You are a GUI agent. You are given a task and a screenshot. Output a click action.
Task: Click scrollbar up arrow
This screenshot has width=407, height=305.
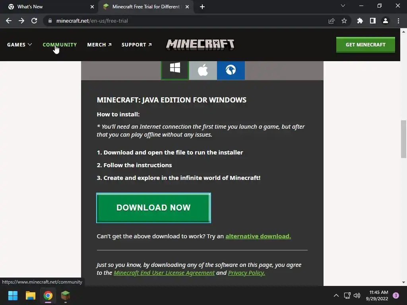pyautogui.click(x=403, y=32)
